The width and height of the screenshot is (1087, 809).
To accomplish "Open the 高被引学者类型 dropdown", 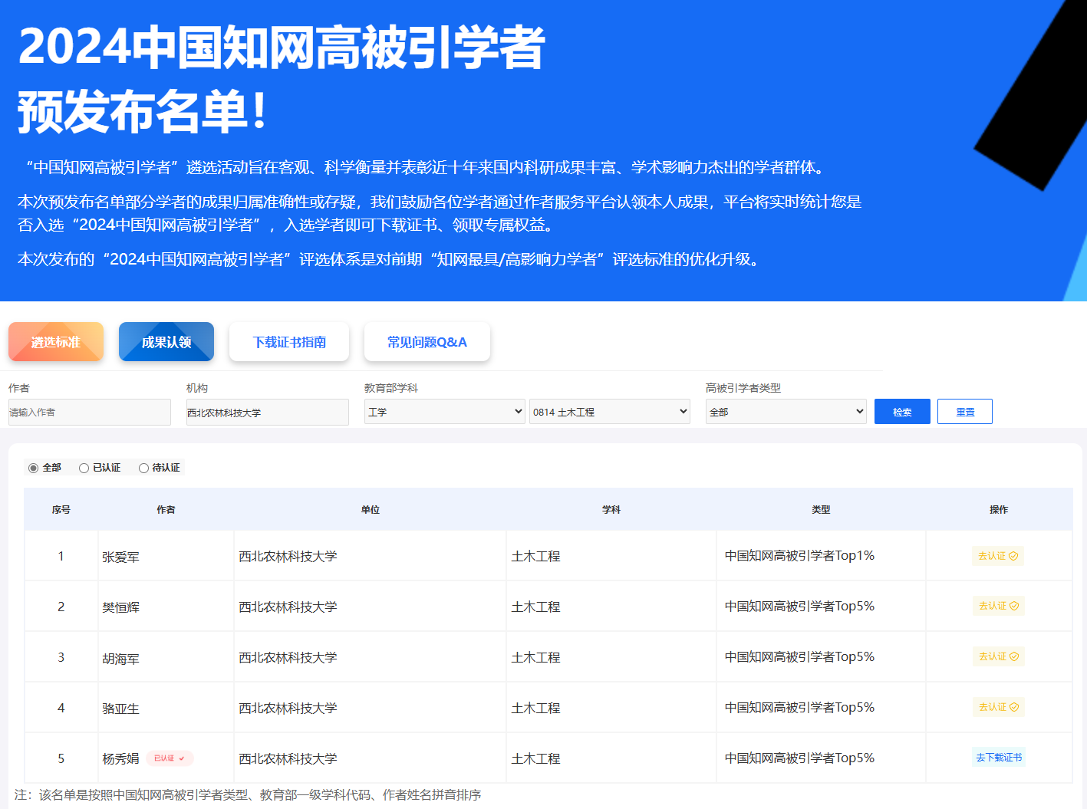I will tap(786, 412).
